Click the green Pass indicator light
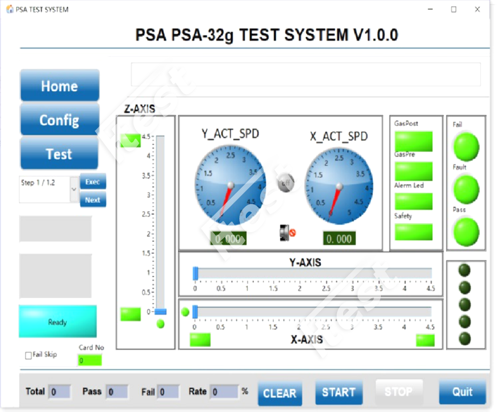Viewport: 497px width, 412px height. click(465, 231)
